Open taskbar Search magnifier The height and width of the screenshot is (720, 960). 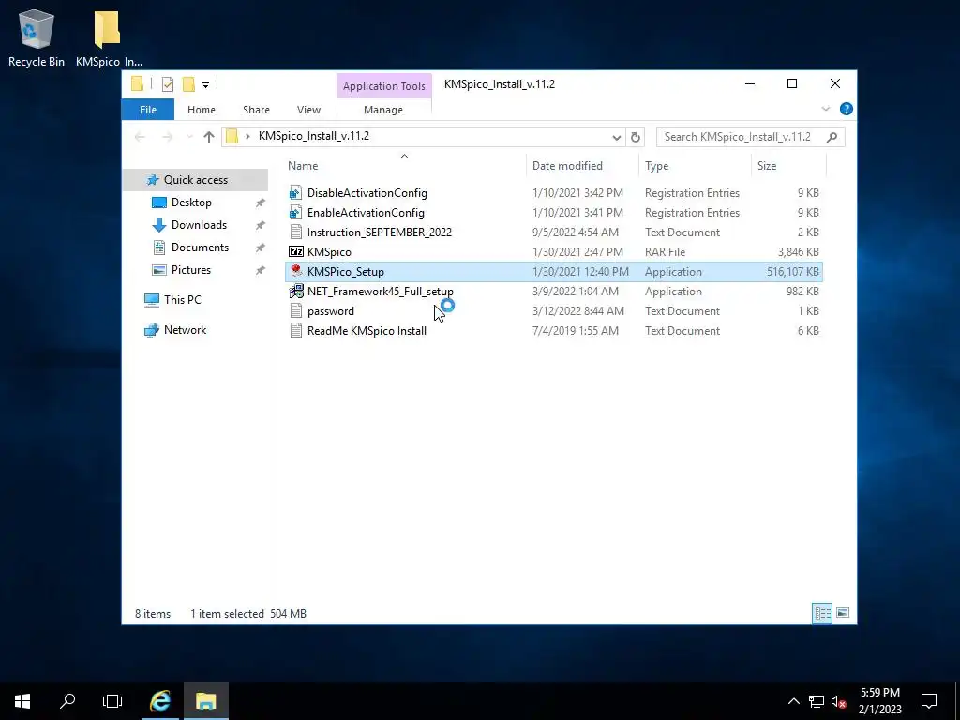coord(67,701)
